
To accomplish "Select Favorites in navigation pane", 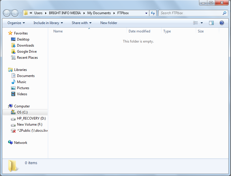I will 21,33.
